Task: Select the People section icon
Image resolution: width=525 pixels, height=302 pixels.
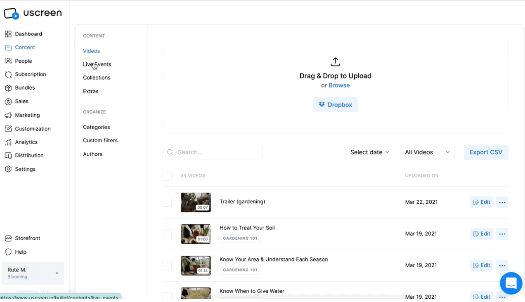Action: coord(7,61)
